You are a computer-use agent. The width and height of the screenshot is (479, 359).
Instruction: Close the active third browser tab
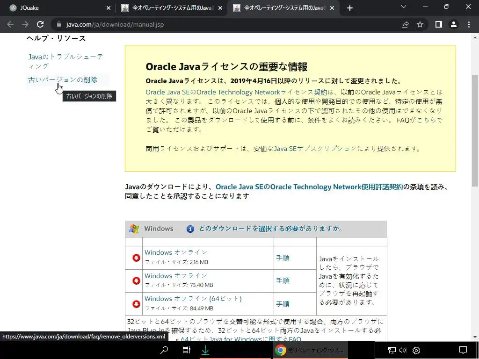point(333,8)
